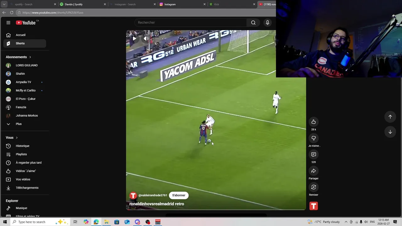The height and width of the screenshot is (226, 402).
Task: Mute the Short with the volume icon
Action: pos(146,39)
